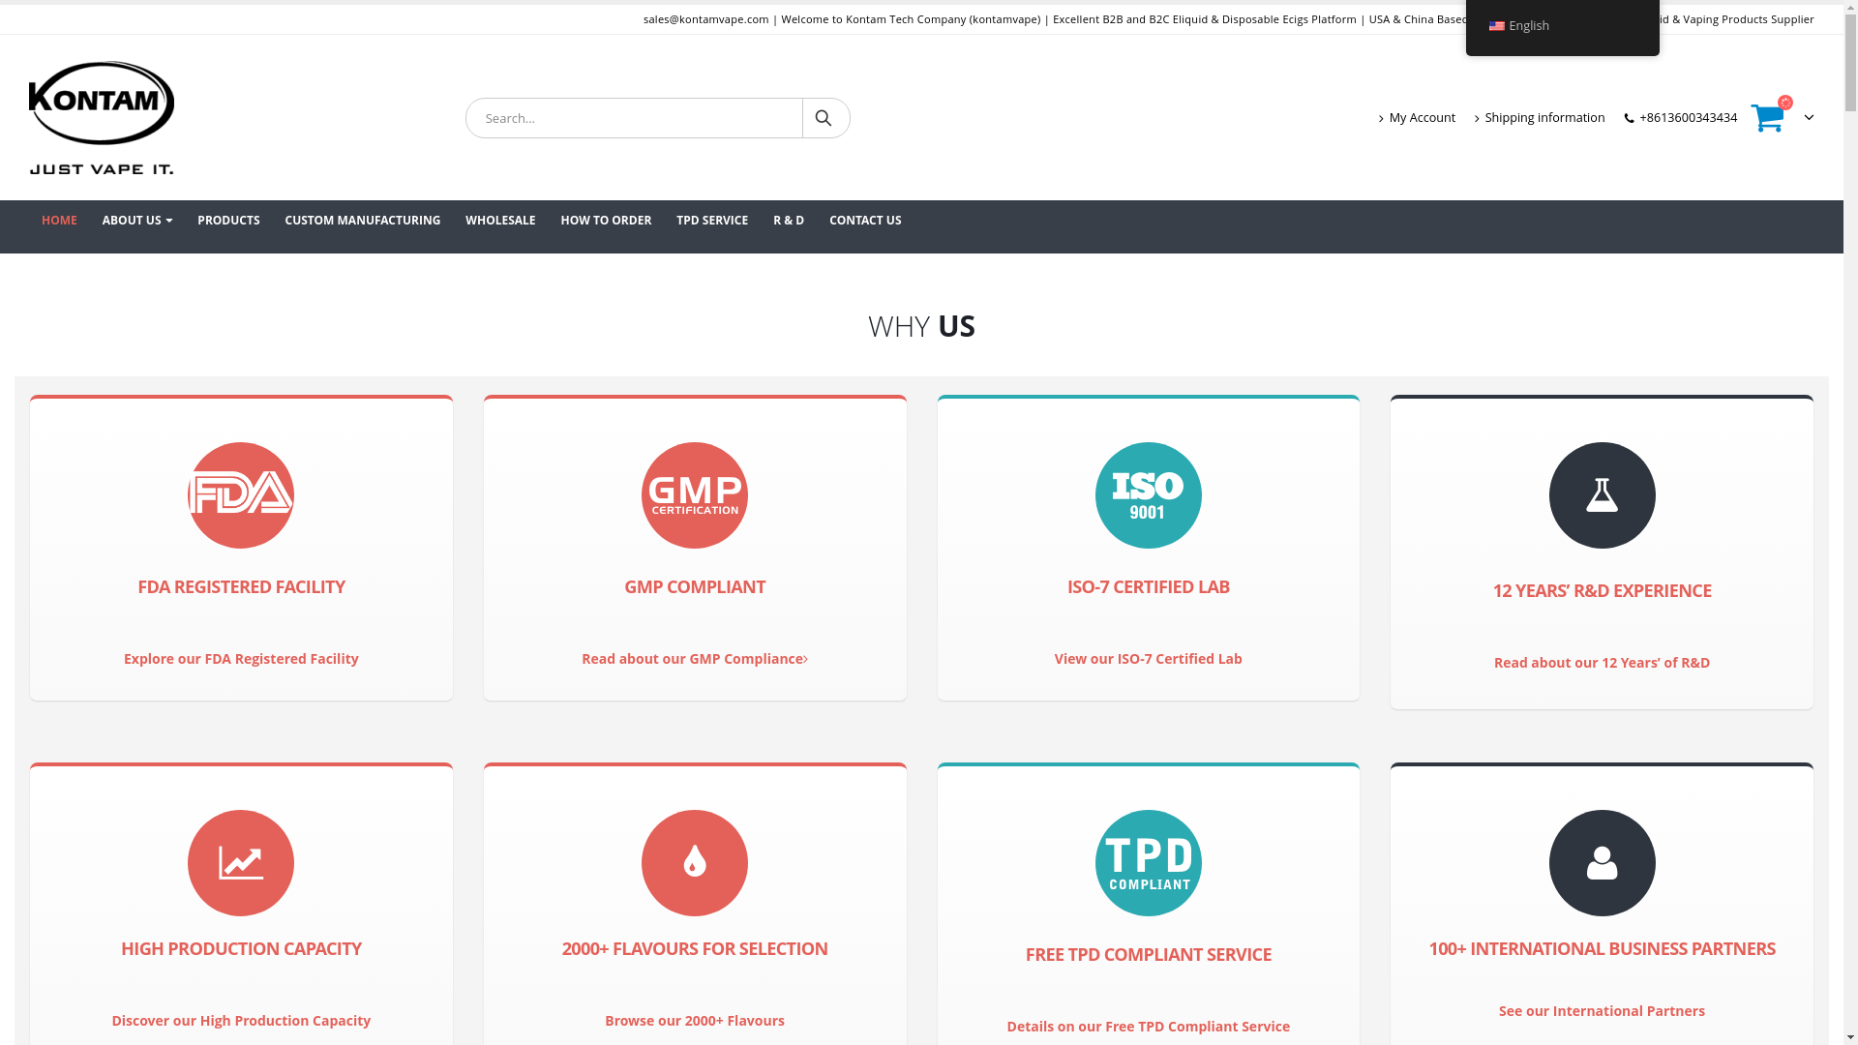
Task: Click Discover our High Production Capacity
Action: (241, 1021)
